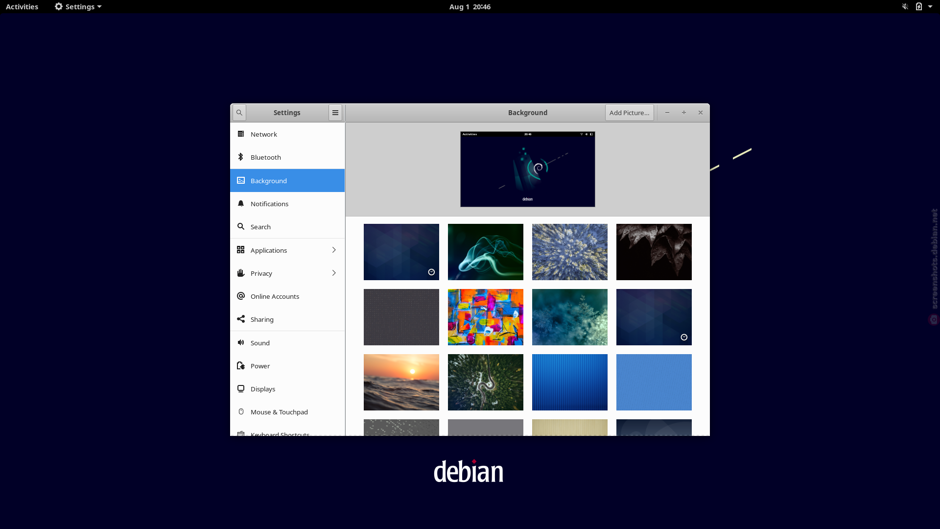940x529 pixels.
Task: Select the dark leaves wallpaper
Action: pos(654,252)
